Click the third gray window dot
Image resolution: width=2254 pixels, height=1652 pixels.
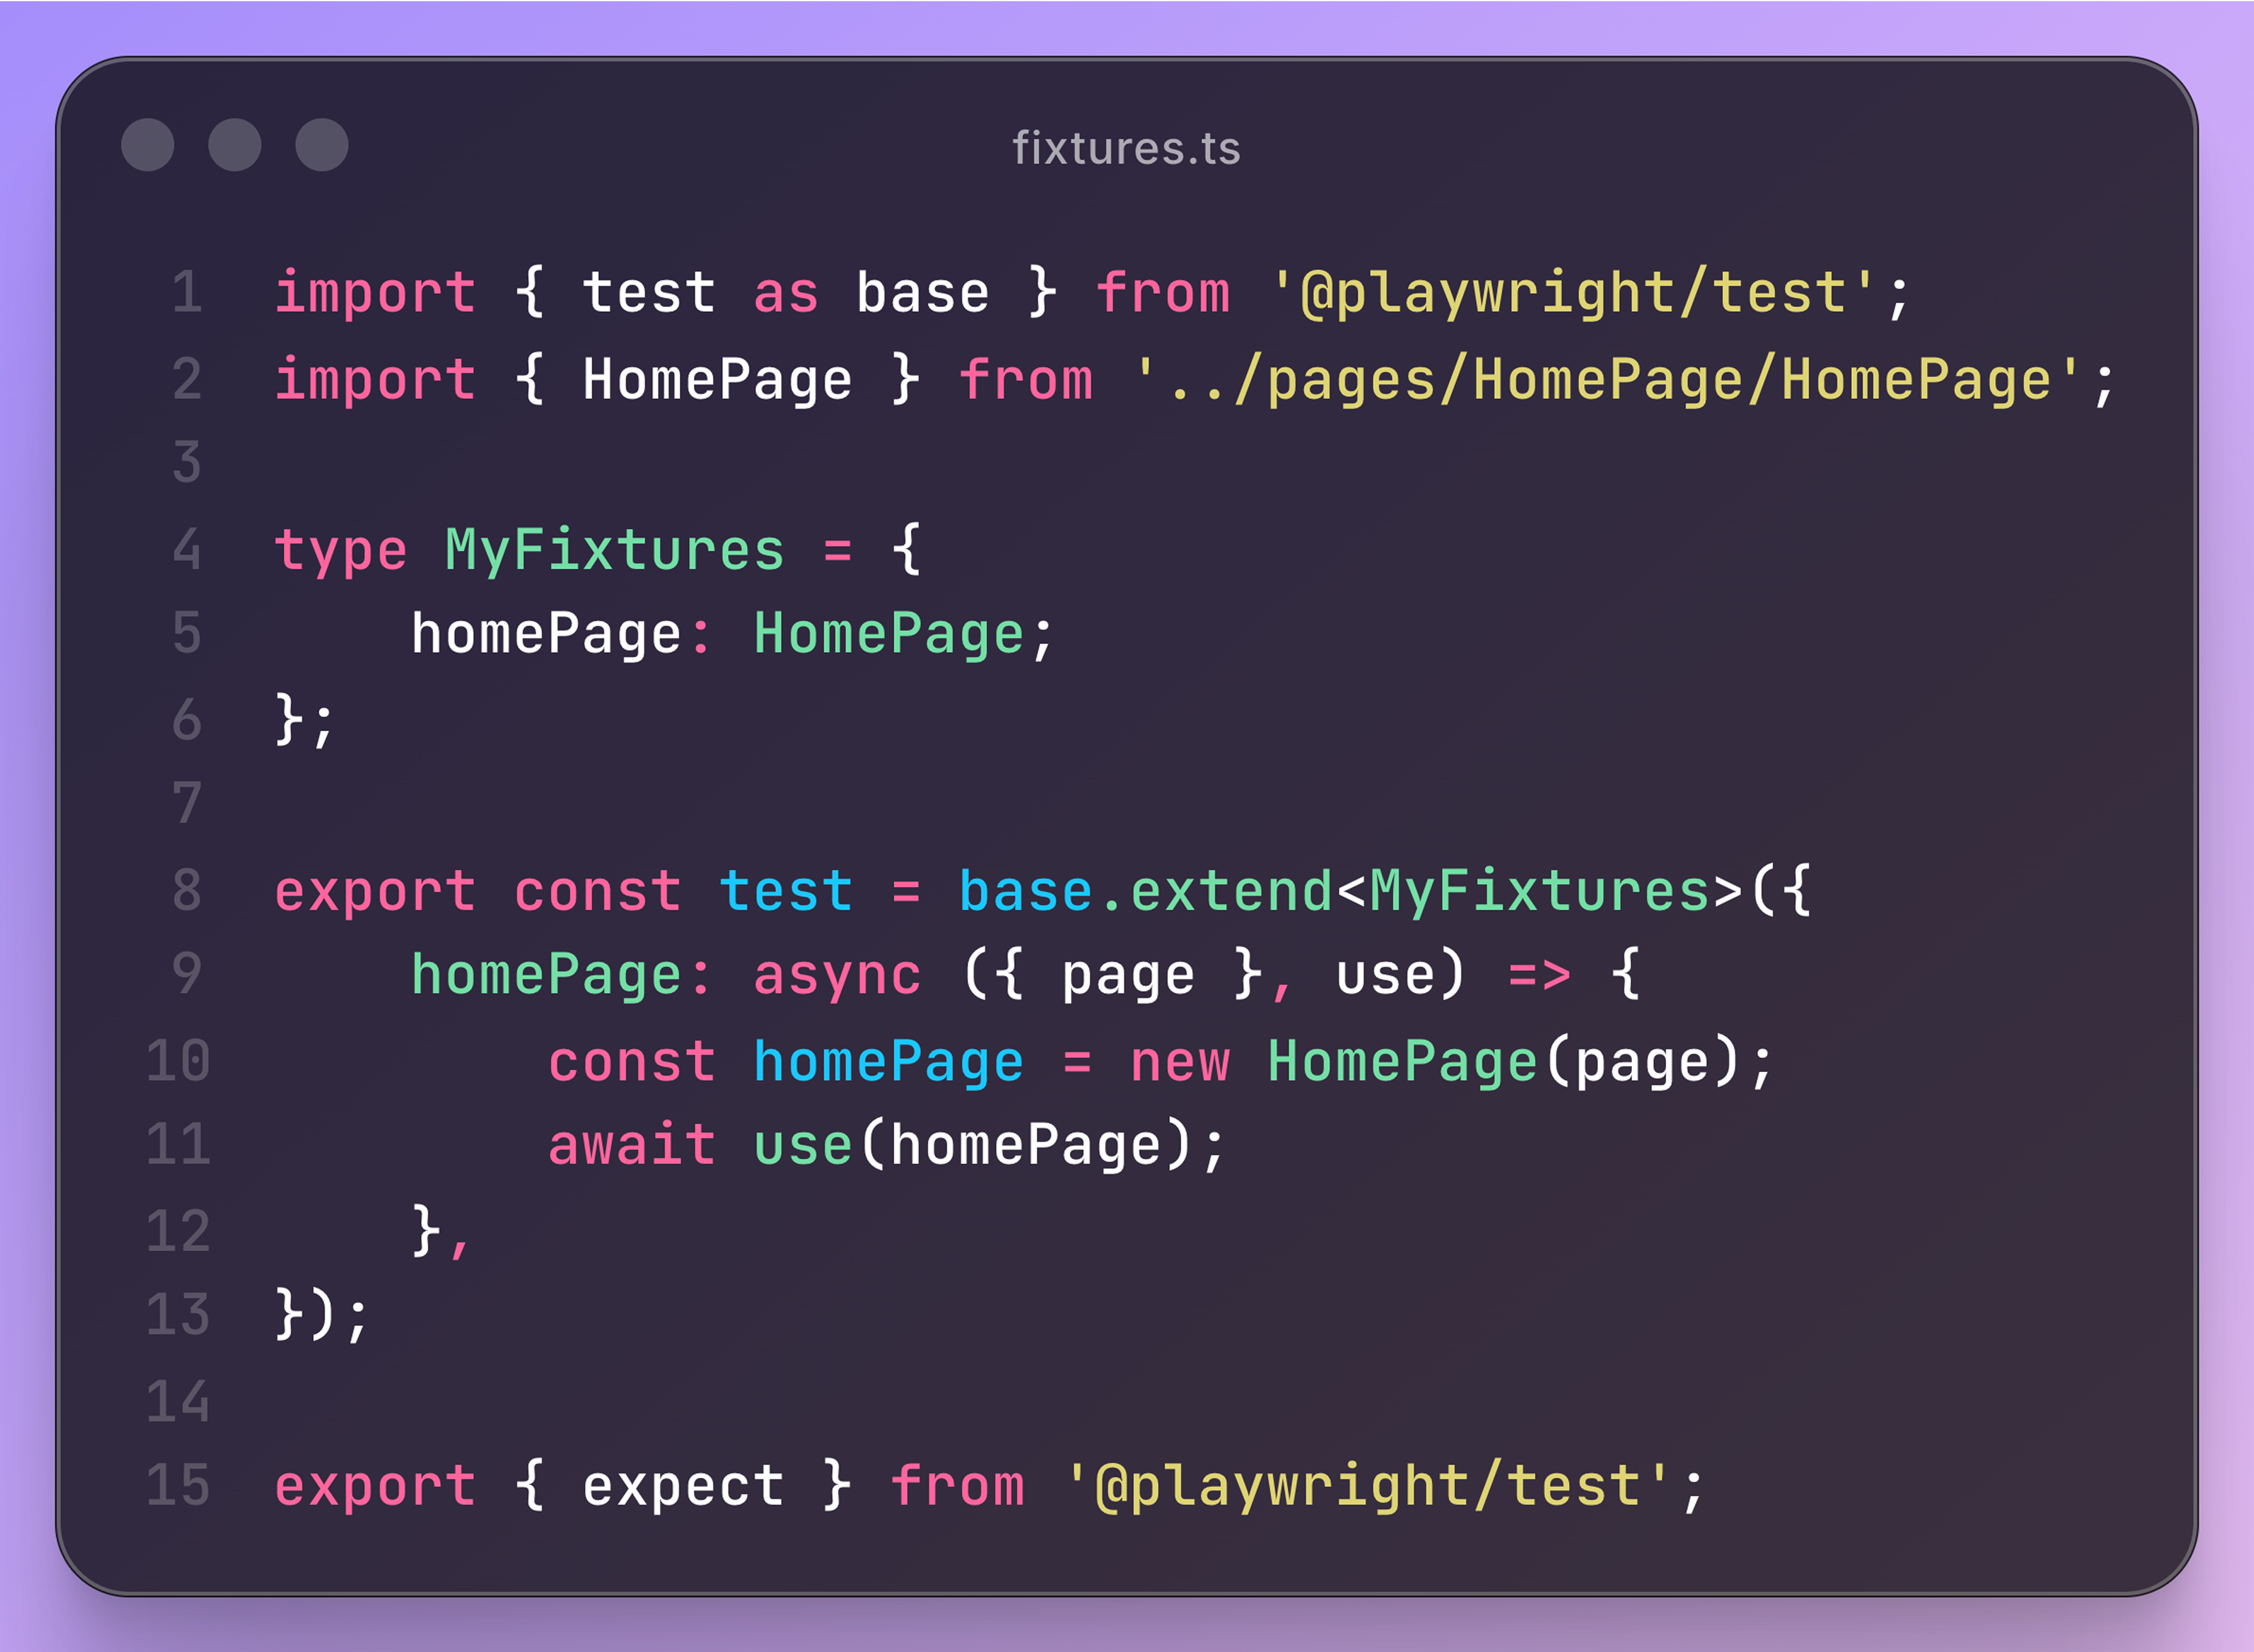(321, 145)
